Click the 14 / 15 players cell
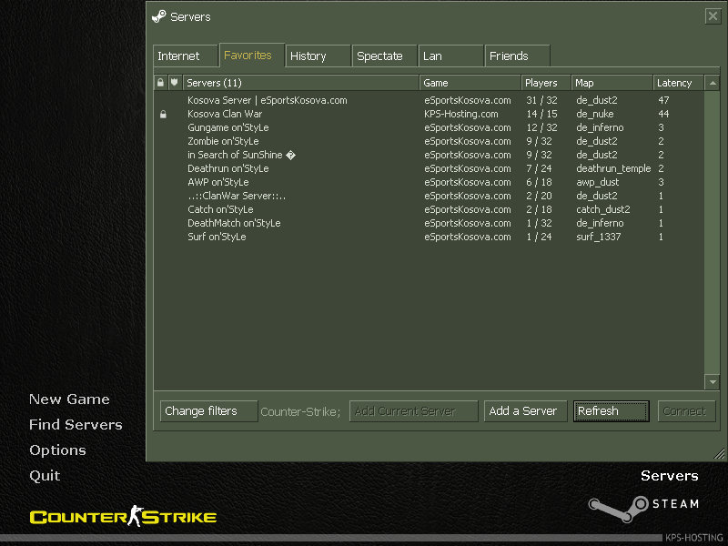The height and width of the screenshot is (546, 728). pyautogui.click(x=541, y=115)
